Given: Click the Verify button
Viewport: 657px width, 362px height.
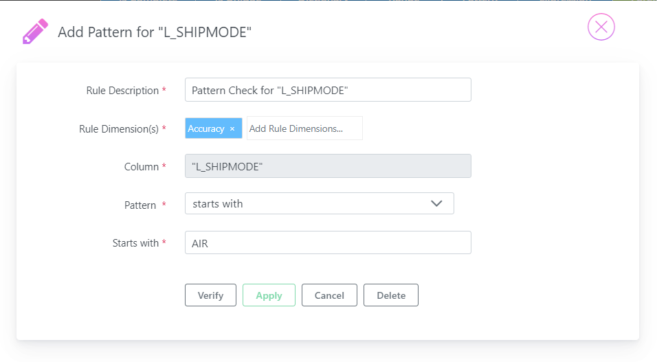Looking at the screenshot, I should pyautogui.click(x=210, y=295).
